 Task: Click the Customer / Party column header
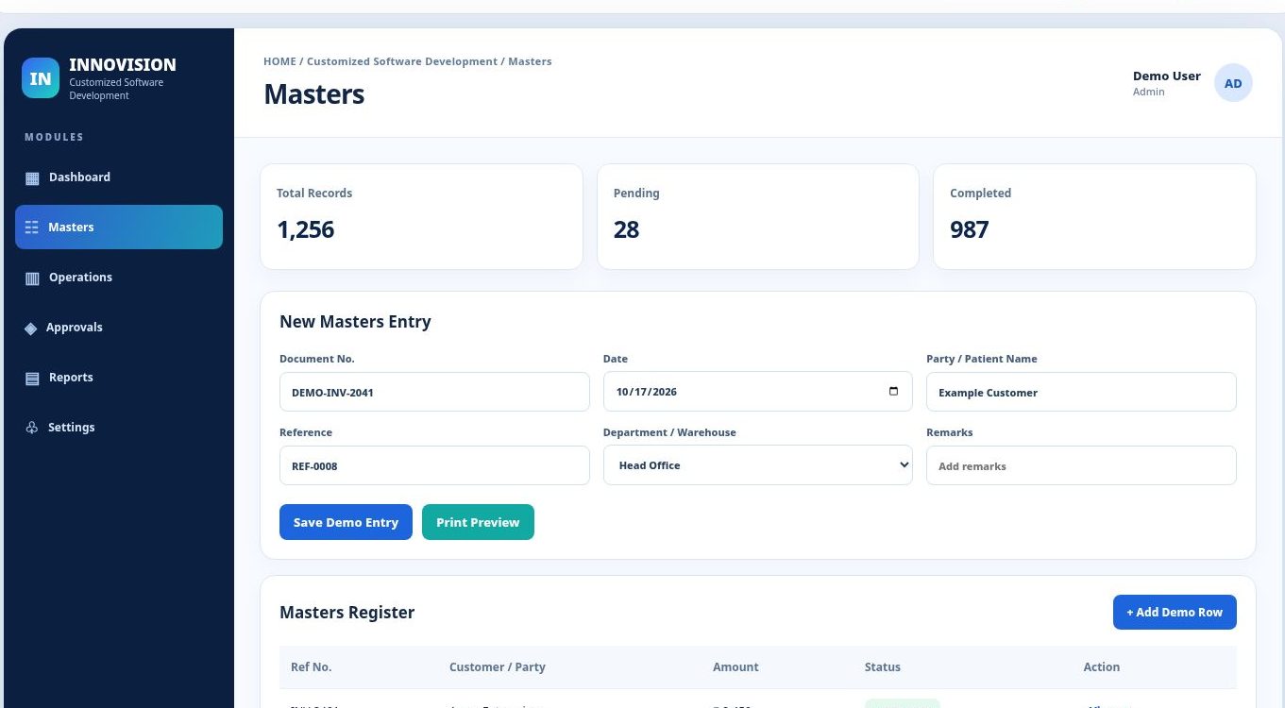pos(498,667)
